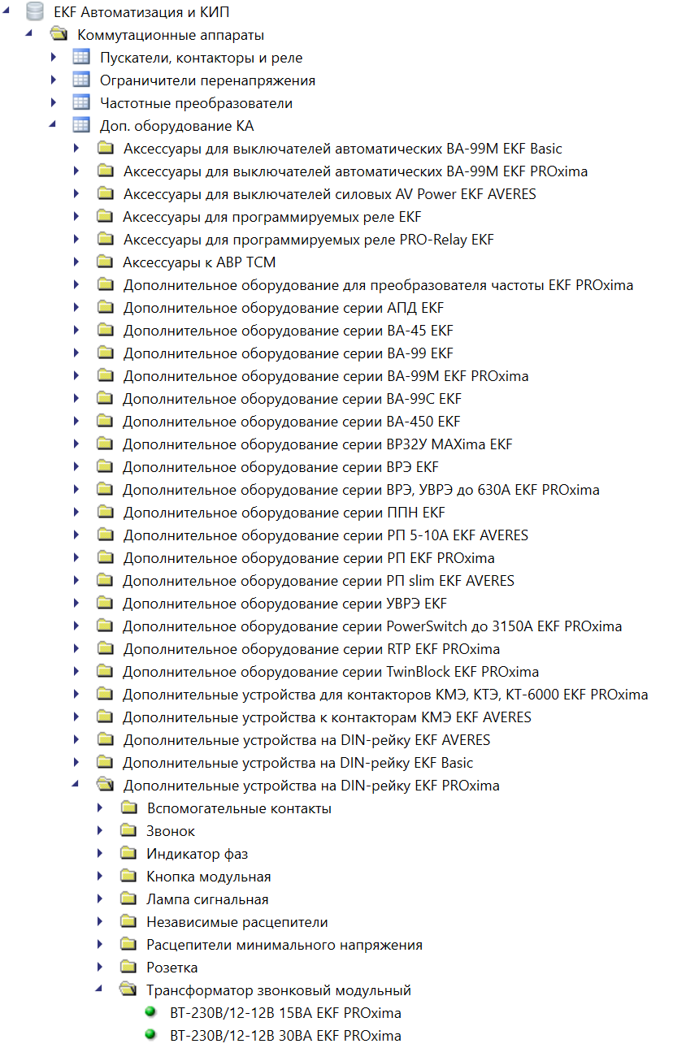
Task: Click the table icon beside Частотные преобразователи
Action: click(80, 103)
